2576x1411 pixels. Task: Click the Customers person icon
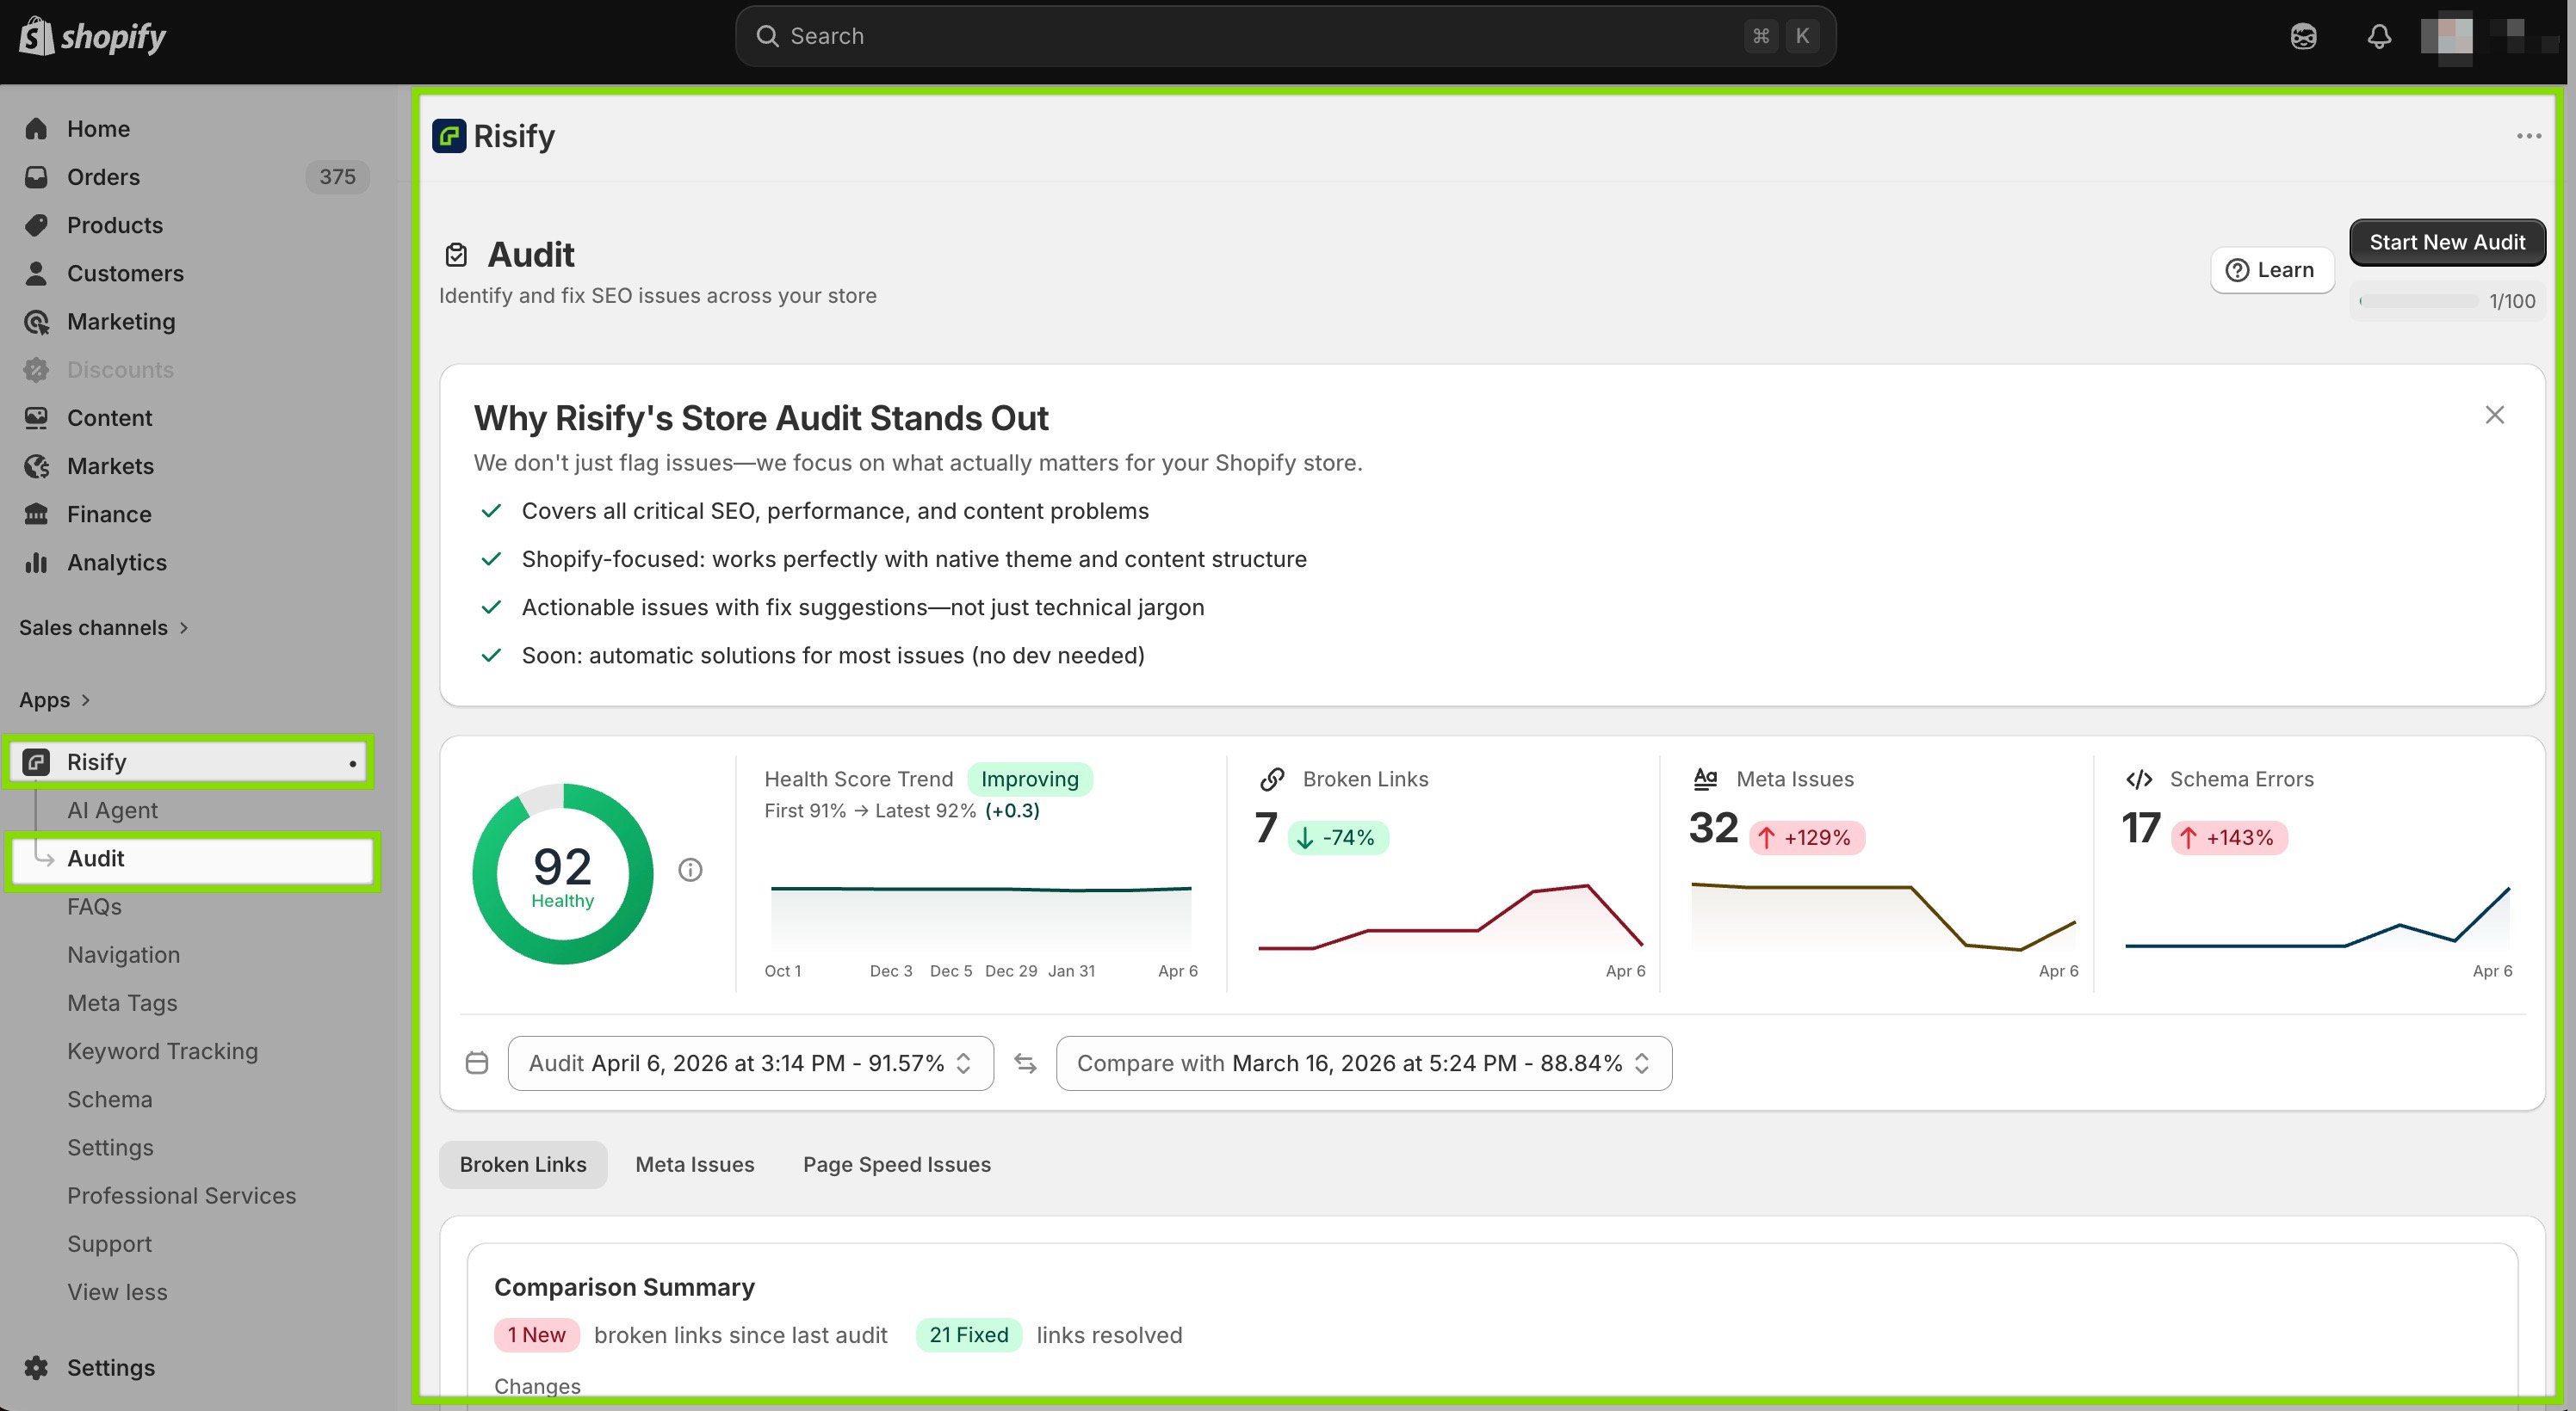coord(36,273)
